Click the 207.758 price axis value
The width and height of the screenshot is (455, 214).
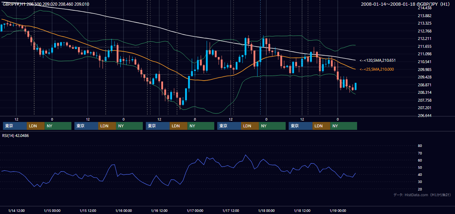pos(424,100)
